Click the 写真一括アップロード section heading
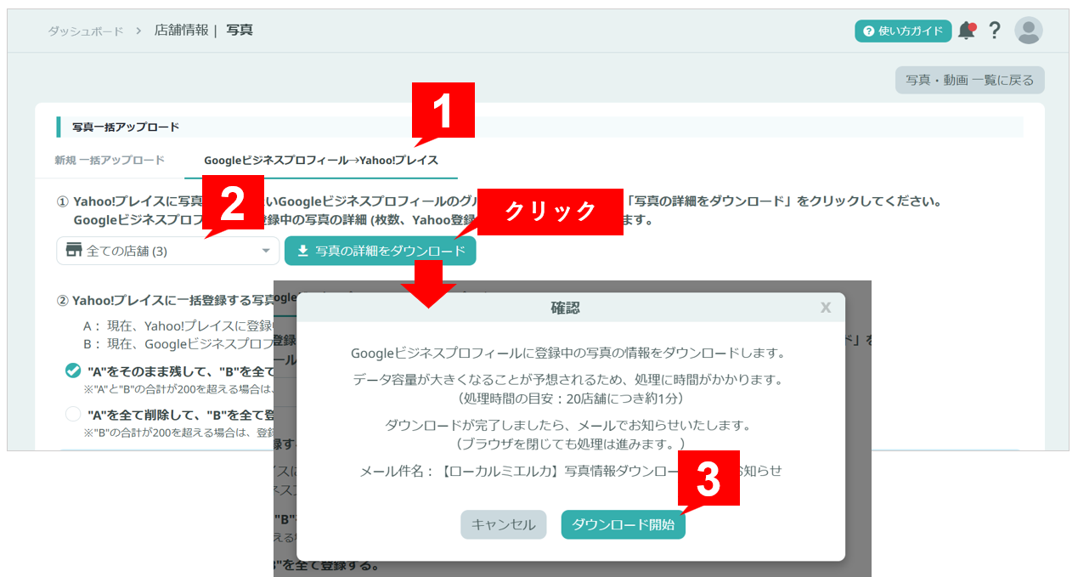The image size is (1078, 577). (x=126, y=127)
